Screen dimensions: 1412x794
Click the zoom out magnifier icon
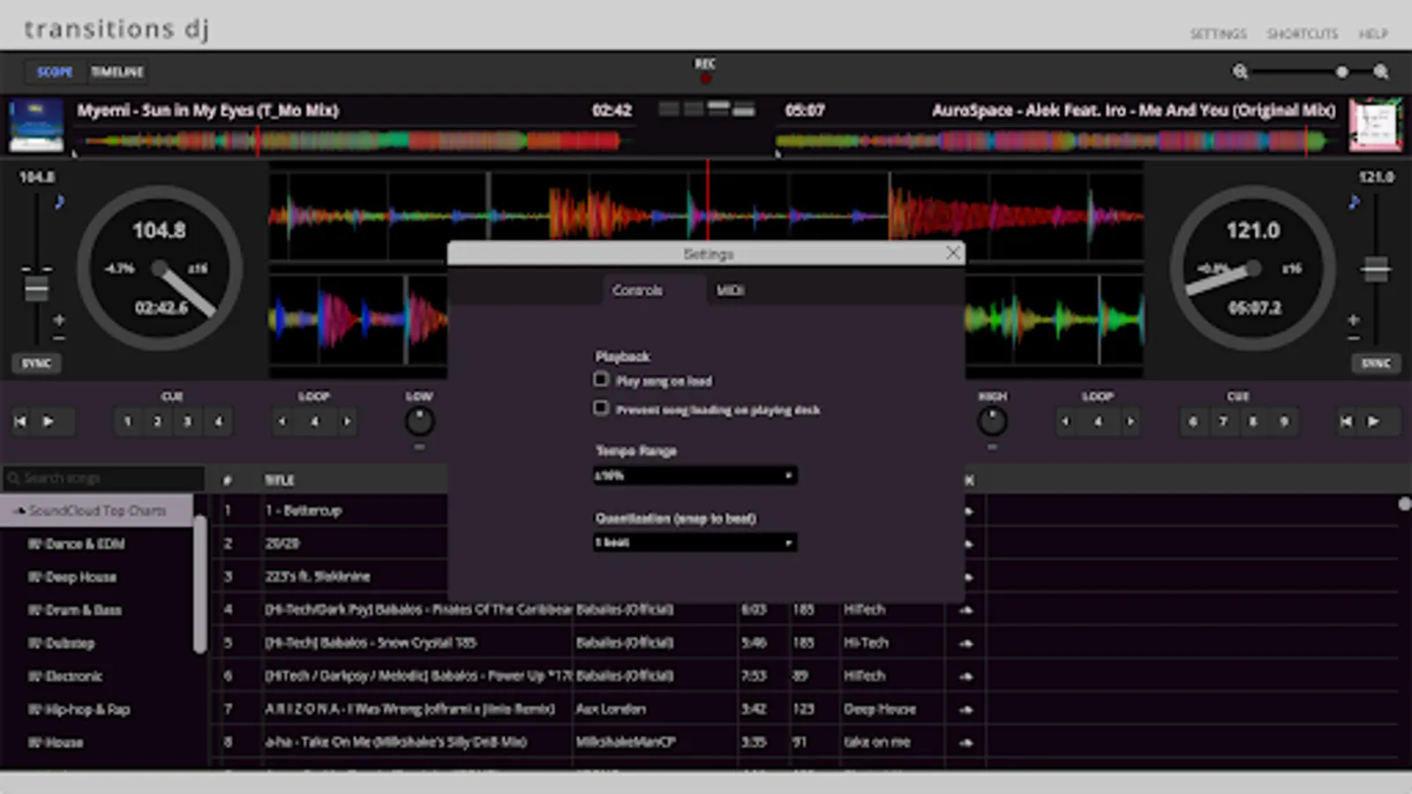(x=1240, y=71)
